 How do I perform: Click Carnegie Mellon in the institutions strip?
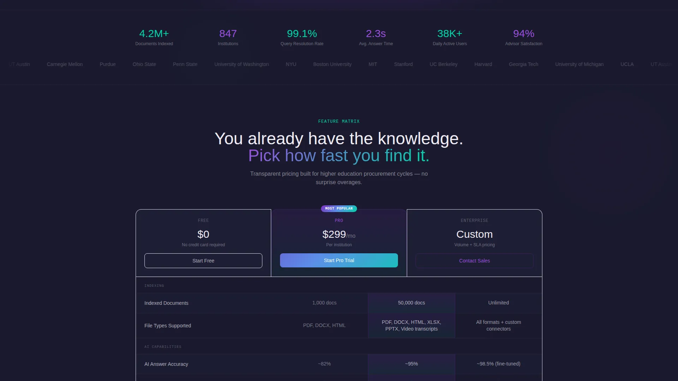(x=65, y=64)
